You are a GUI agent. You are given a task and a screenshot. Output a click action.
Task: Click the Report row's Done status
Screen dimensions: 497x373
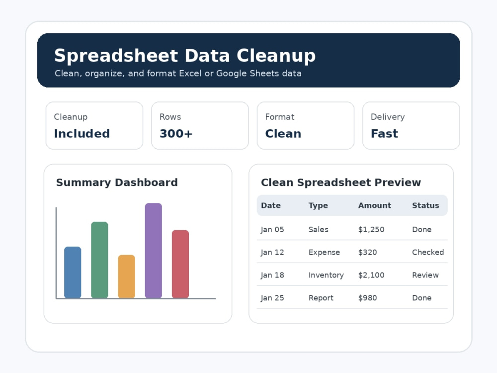pos(421,298)
